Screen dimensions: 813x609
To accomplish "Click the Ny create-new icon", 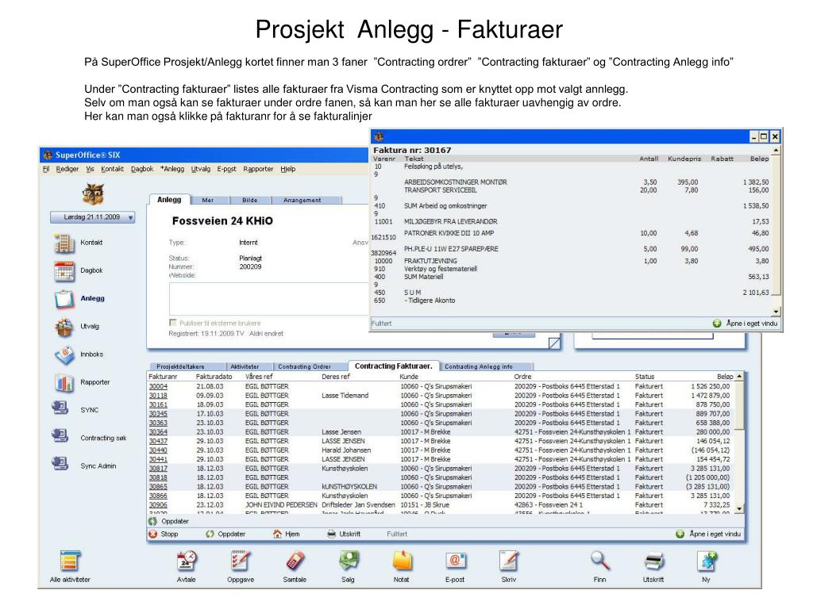I will point(707,561).
